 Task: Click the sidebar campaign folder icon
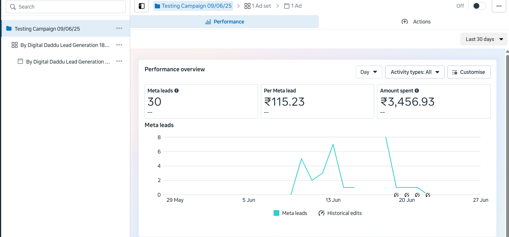(x=9, y=29)
